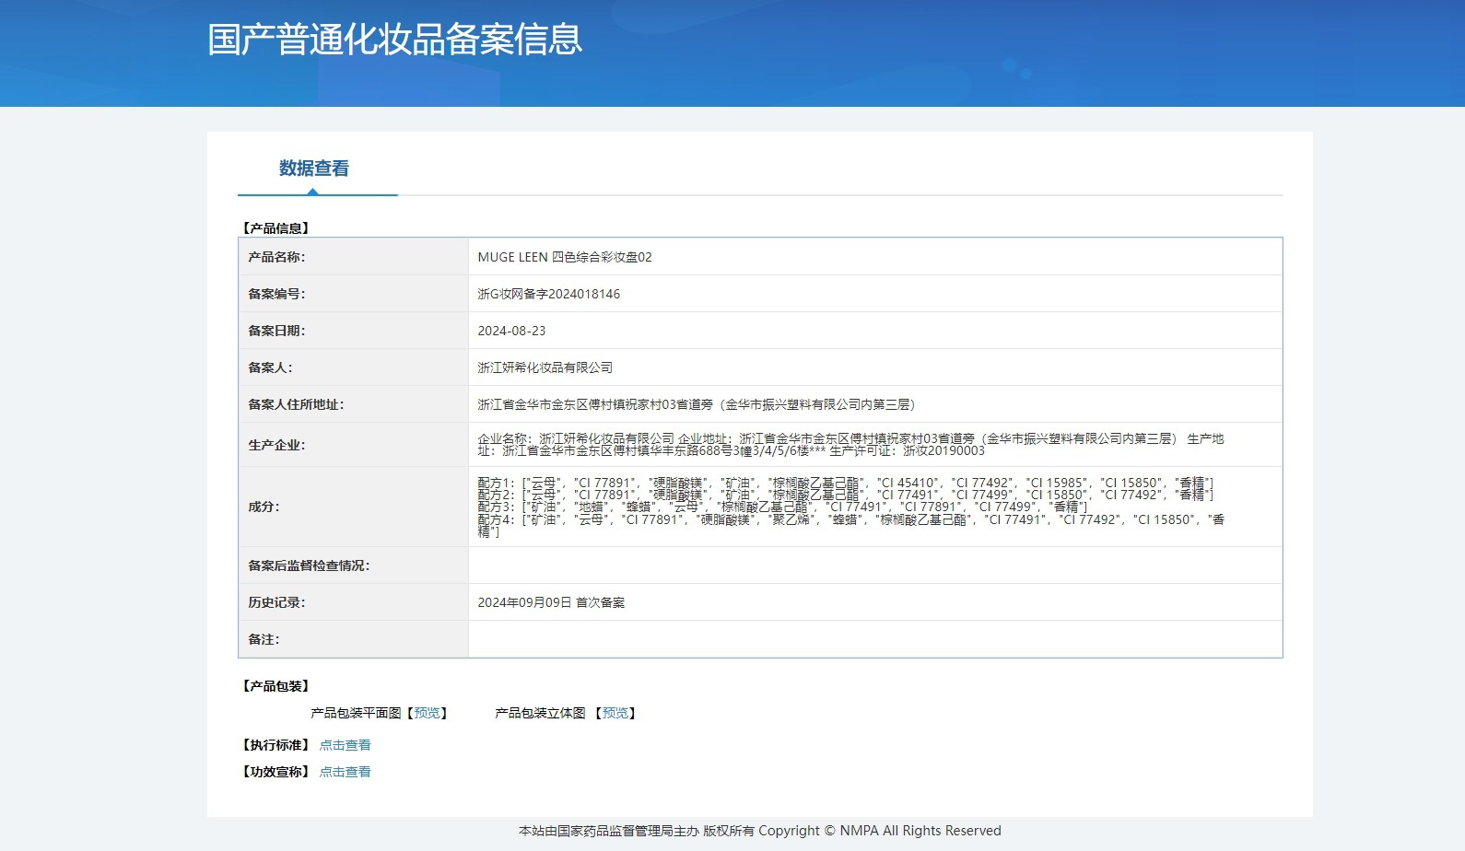Image resolution: width=1465 pixels, height=851 pixels.
Task: Select the 成分 ingredient formula text
Action: pyautogui.click(x=850, y=507)
